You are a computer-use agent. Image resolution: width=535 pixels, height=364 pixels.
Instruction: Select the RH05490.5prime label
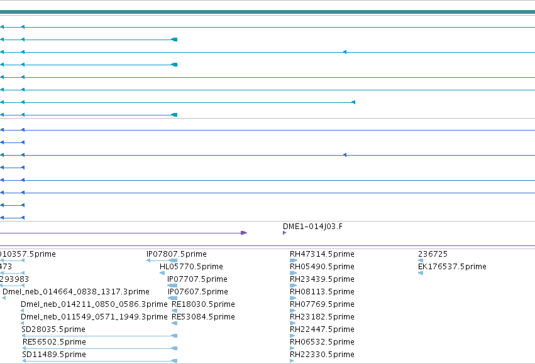tap(322, 267)
